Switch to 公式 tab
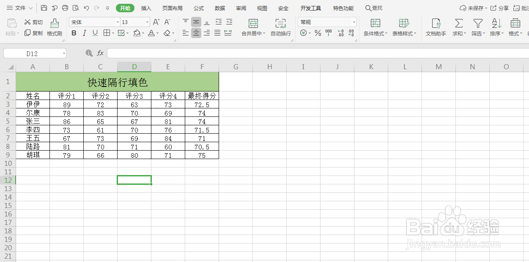Image resolution: width=529 pixels, height=262 pixels. pyautogui.click(x=199, y=8)
